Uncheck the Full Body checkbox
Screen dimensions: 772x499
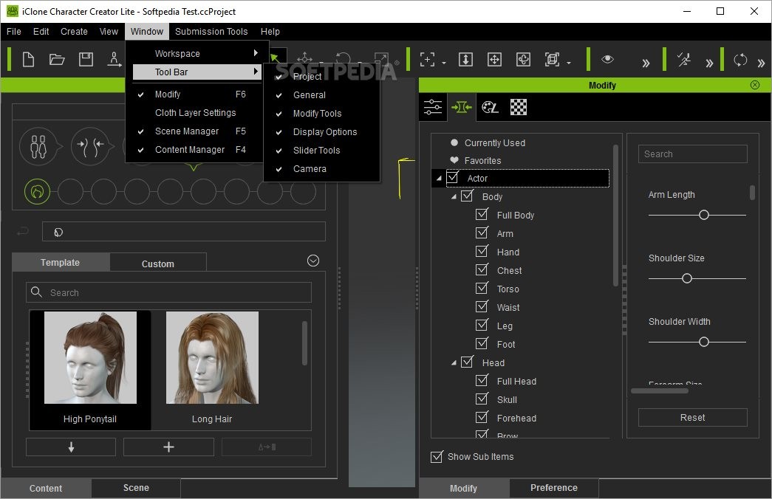point(482,214)
